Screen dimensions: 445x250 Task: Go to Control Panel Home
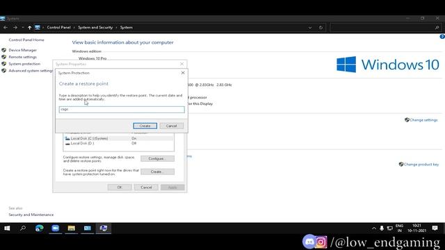tap(26, 40)
